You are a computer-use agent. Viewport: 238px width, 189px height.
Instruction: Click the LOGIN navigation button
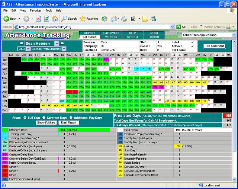click(154, 33)
